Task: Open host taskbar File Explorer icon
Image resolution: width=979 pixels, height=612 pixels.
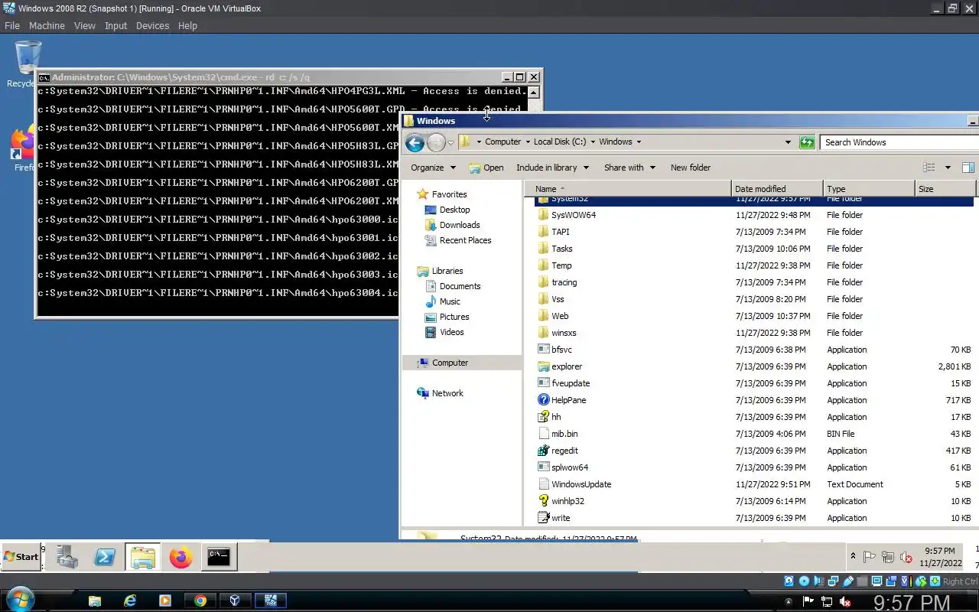Action: click(x=95, y=601)
